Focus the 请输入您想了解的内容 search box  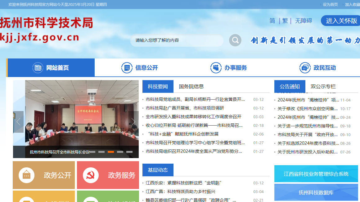tap(177, 40)
